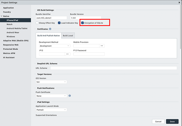Click the Push Certificate info icon

(x=70, y=96)
